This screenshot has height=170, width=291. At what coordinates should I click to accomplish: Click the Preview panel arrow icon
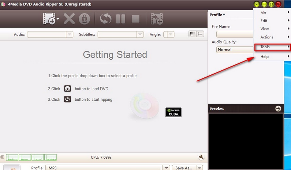coord(278,108)
